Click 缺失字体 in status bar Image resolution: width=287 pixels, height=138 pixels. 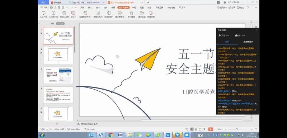(89, 129)
